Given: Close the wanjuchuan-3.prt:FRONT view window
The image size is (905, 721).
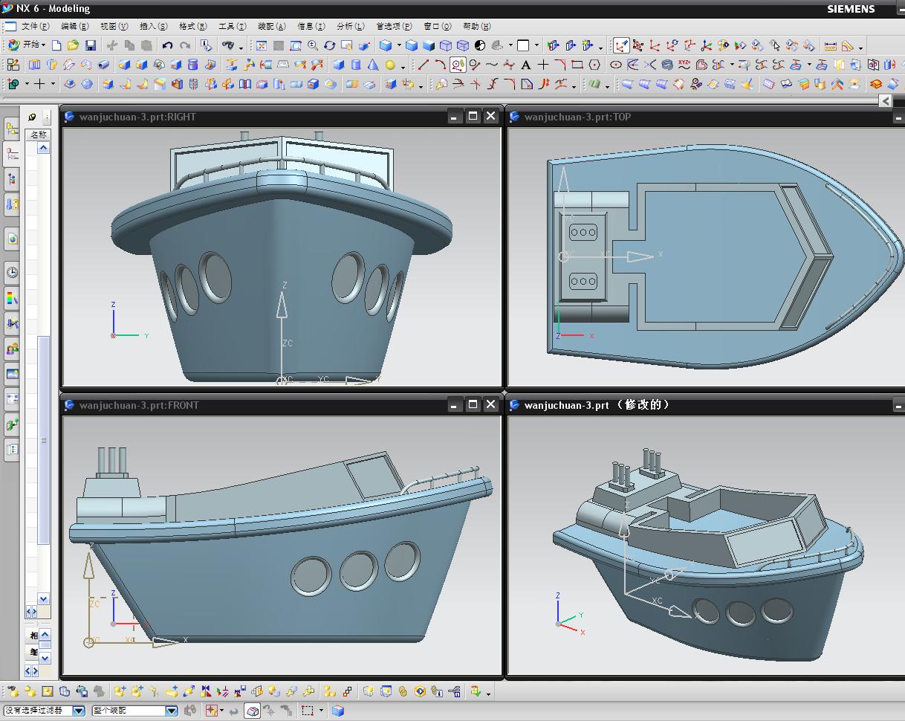Looking at the screenshot, I should (x=490, y=404).
